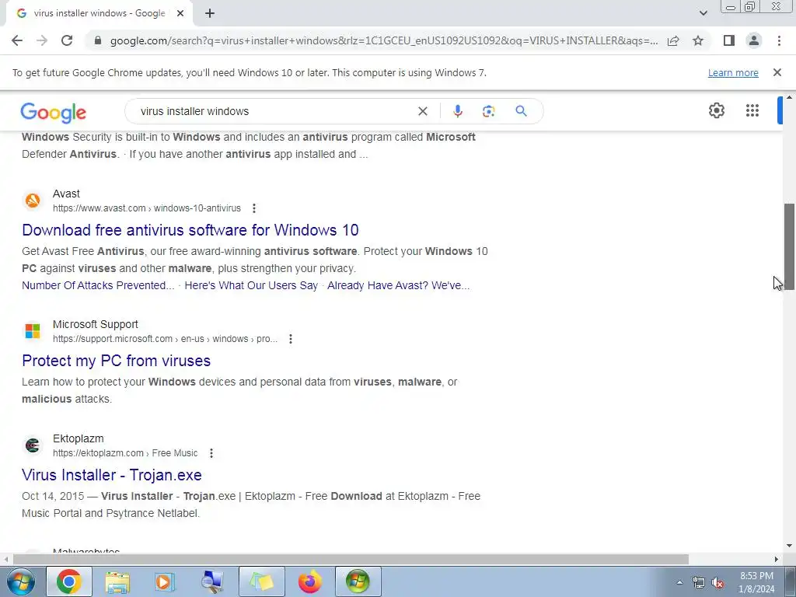Image resolution: width=796 pixels, height=597 pixels.
Task: Open the Google apps grid
Action: [x=752, y=110]
